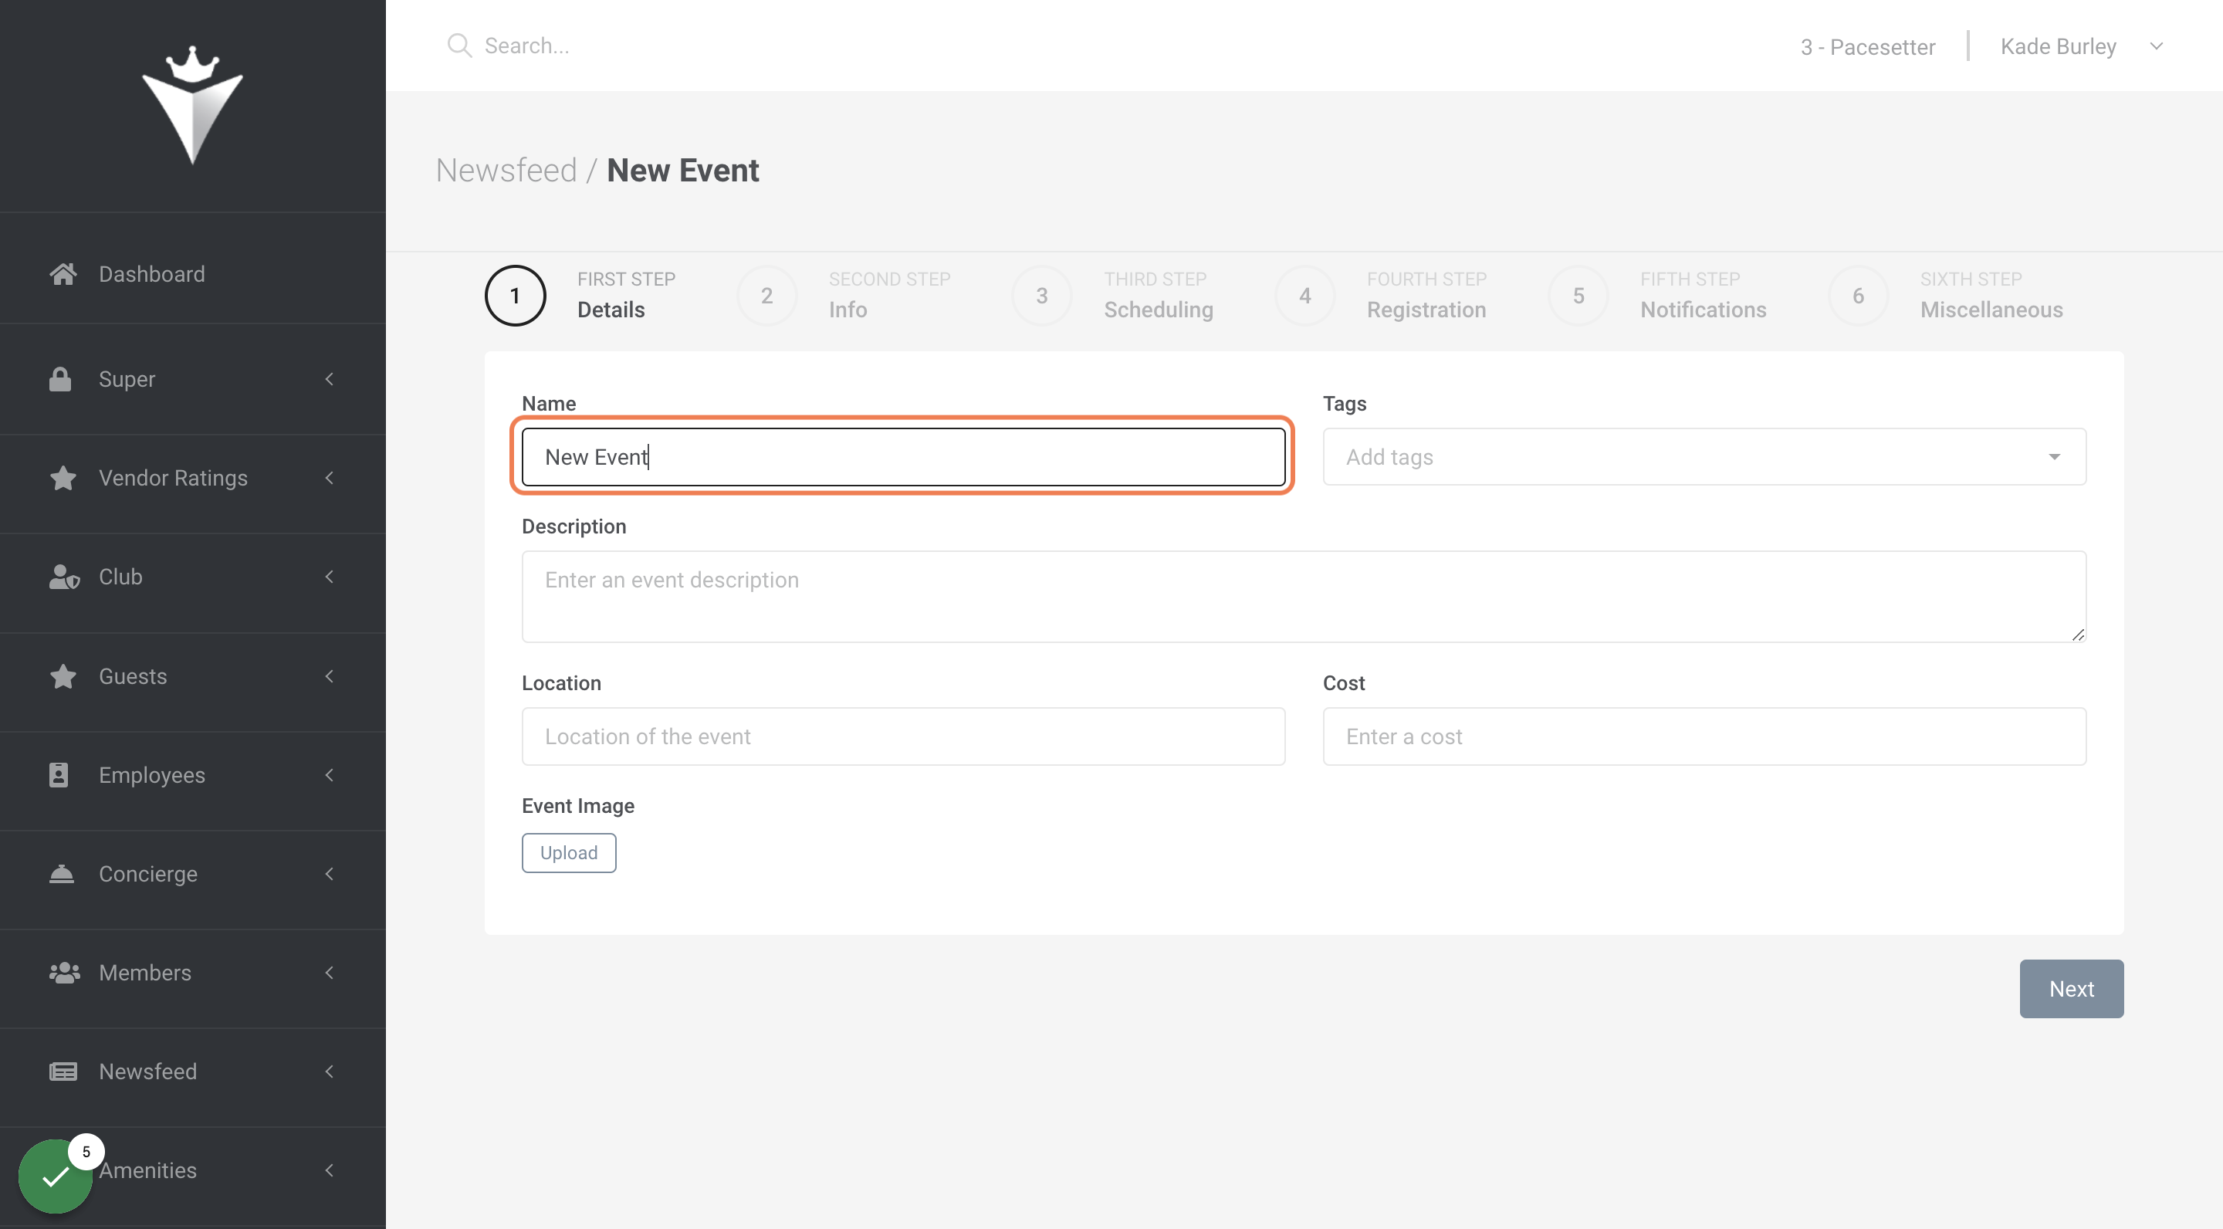Image resolution: width=2223 pixels, height=1229 pixels.
Task: Click the Super lock icon
Action: pos(60,379)
